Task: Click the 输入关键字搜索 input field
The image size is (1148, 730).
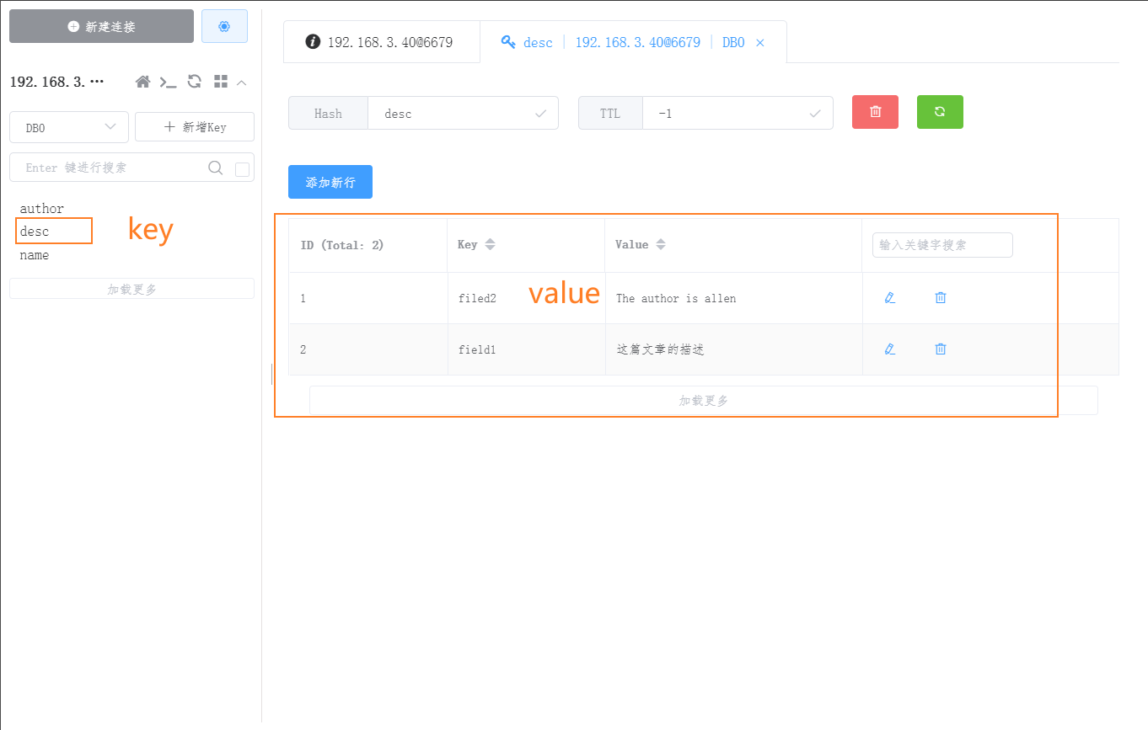Action: click(941, 245)
